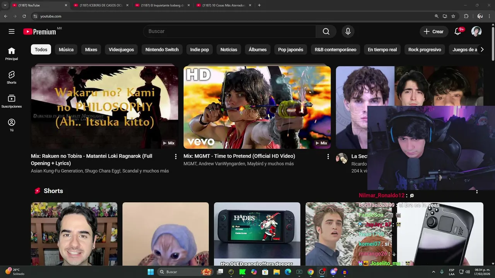495x278 pixels.
Task: Open Microsoft Store from the taskbar
Action: 265,272
